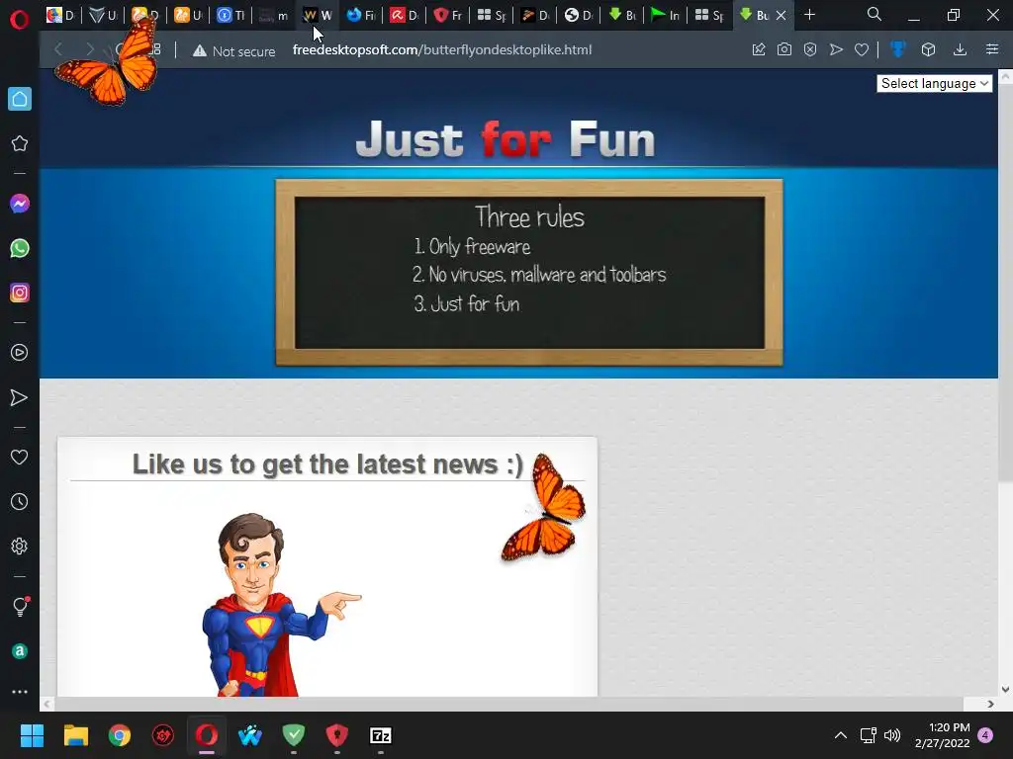The width and height of the screenshot is (1013, 759).
Task: Open the Downloads arrow icon
Action: pyautogui.click(x=960, y=49)
